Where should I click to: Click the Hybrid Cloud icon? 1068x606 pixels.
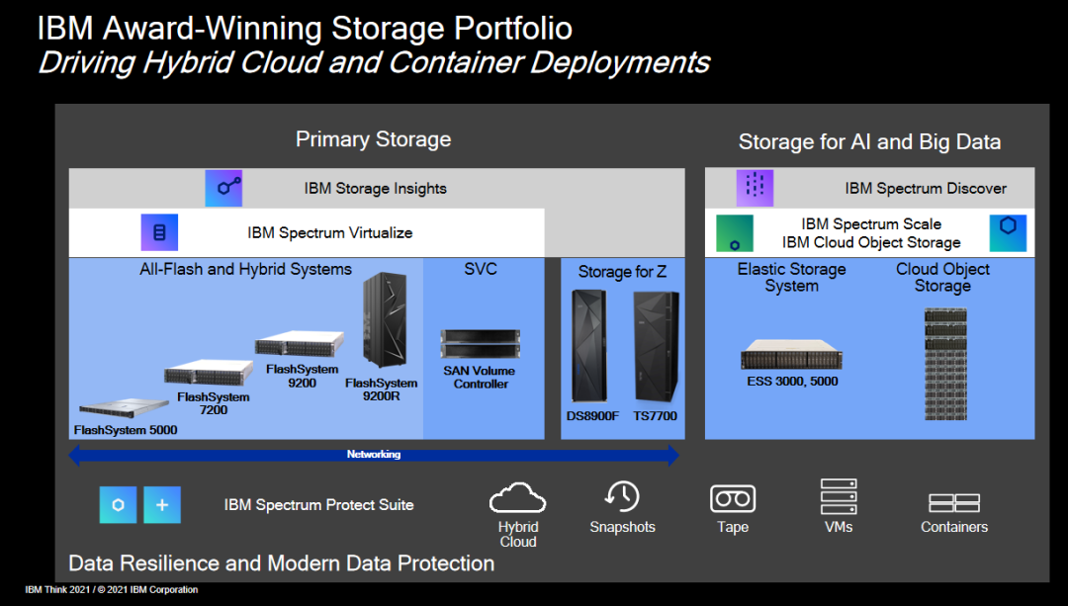517,497
